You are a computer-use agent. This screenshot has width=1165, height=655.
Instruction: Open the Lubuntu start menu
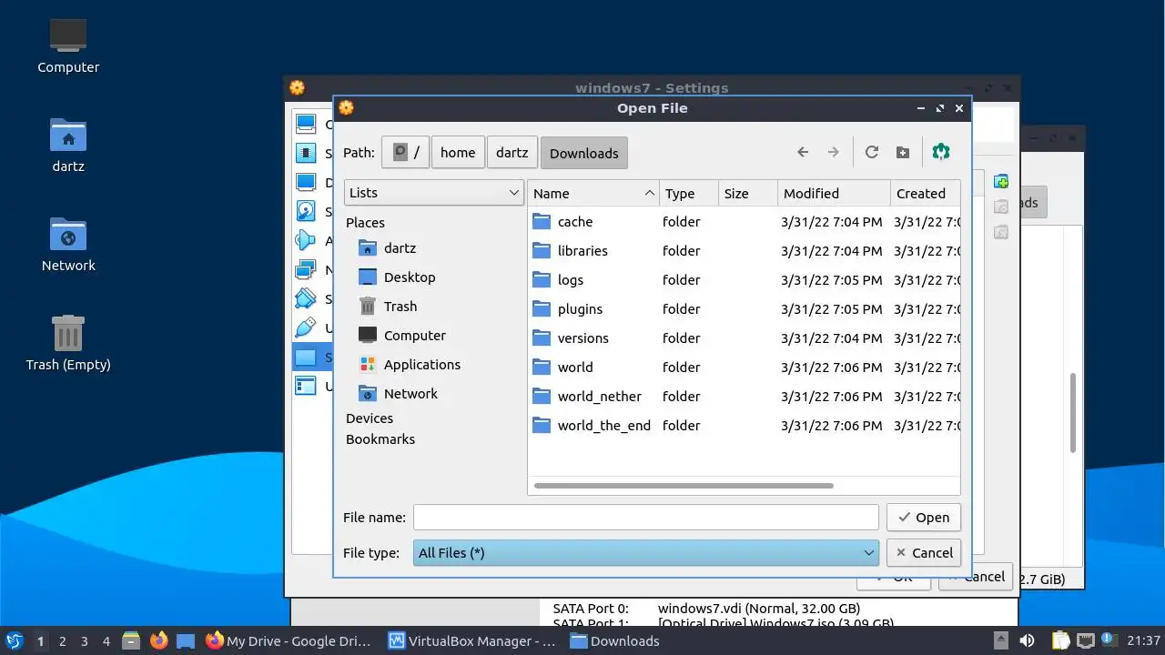tap(14, 640)
